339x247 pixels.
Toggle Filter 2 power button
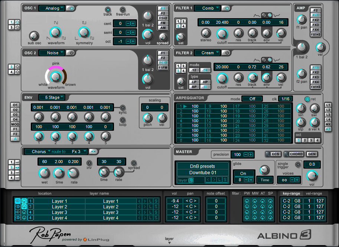[226, 53]
